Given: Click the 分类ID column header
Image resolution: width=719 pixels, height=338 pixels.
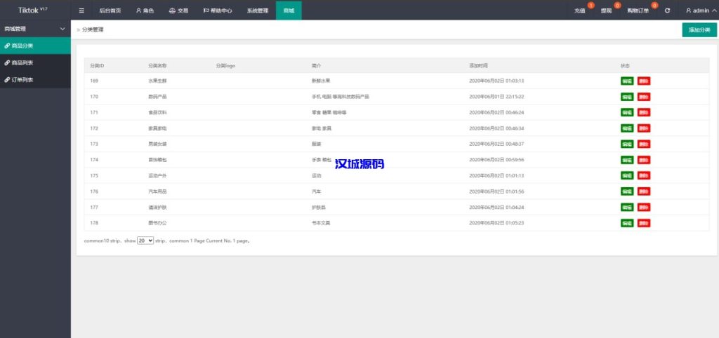Looking at the screenshot, I should coord(97,65).
